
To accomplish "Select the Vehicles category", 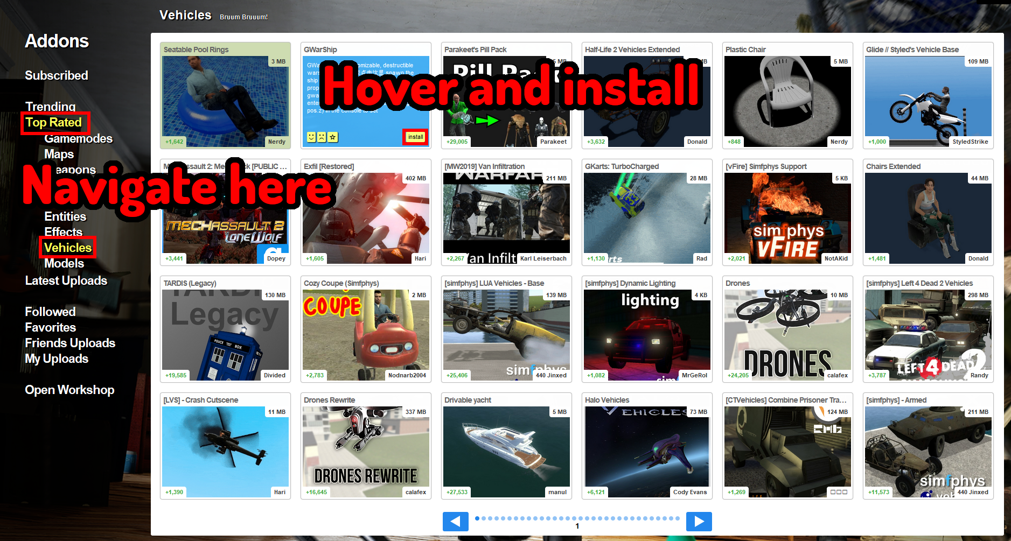I will (68, 248).
